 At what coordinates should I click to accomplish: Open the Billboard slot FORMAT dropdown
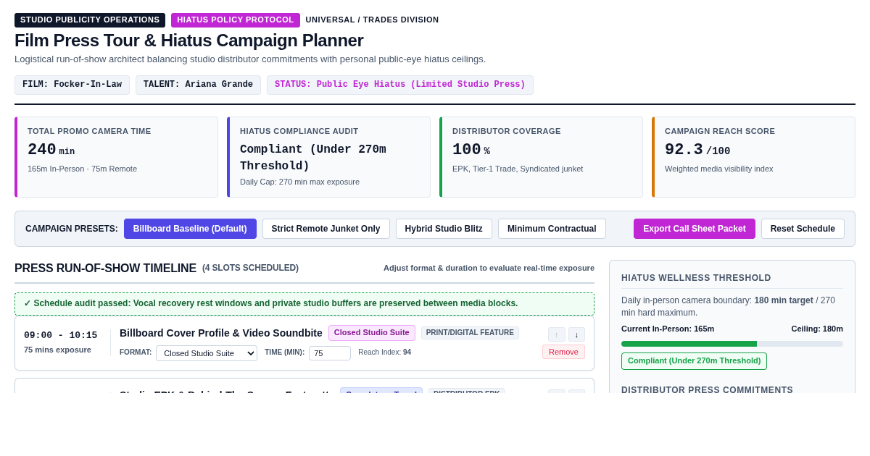(x=207, y=353)
